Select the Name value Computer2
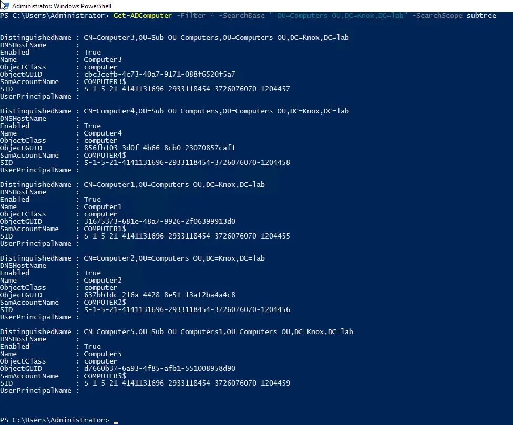Screen dimensions: 513x425 (102, 281)
